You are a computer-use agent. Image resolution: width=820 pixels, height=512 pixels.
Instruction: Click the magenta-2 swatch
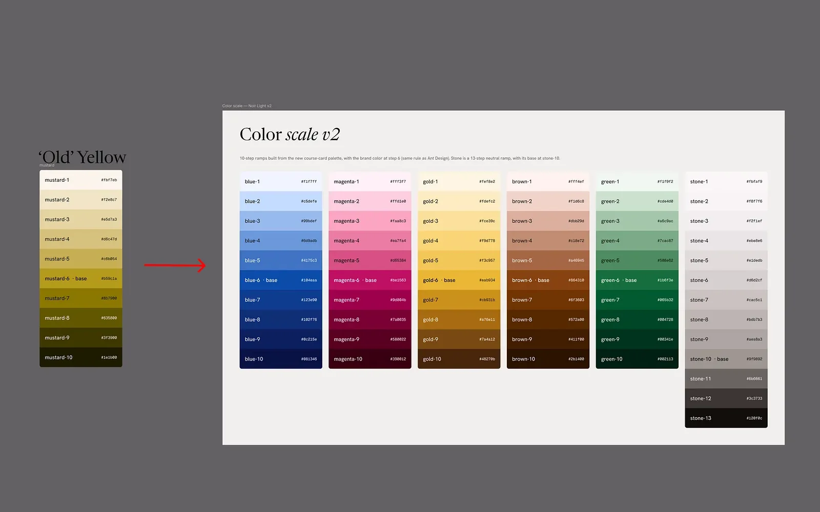pyautogui.click(x=370, y=201)
